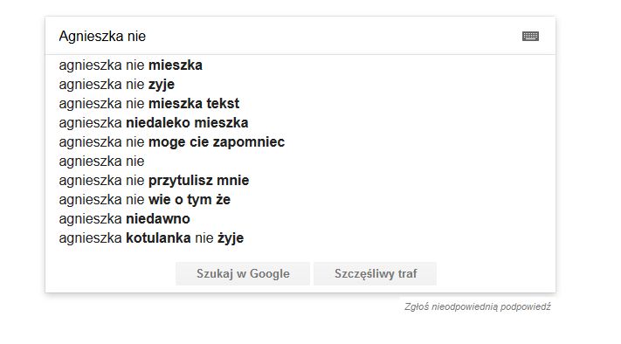This screenshot has height=344, width=621.
Task: Select suggestion 'agnieszka nie zyje'
Action: tap(300, 85)
